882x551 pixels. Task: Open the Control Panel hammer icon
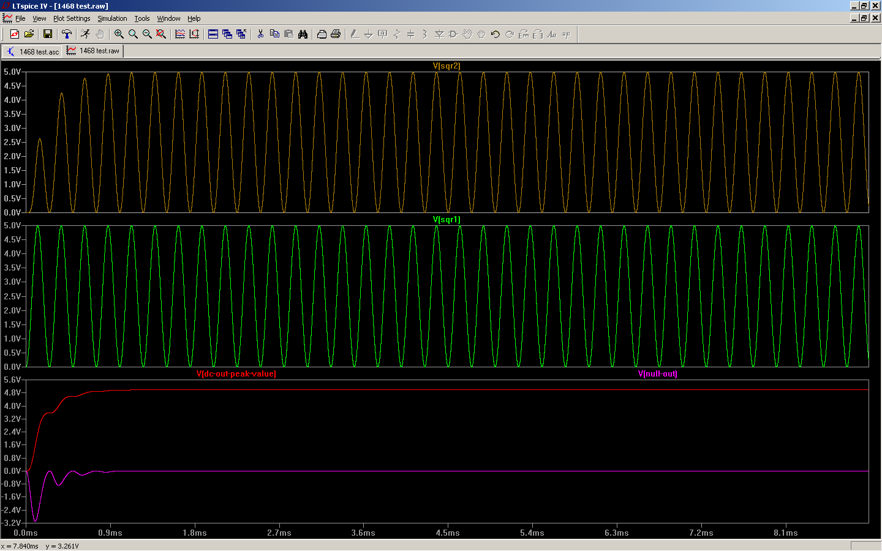tap(67, 34)
